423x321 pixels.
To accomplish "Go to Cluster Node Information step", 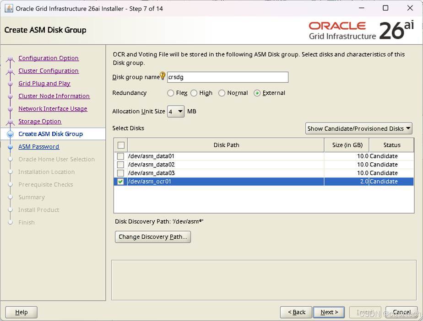I will point(54,96).
